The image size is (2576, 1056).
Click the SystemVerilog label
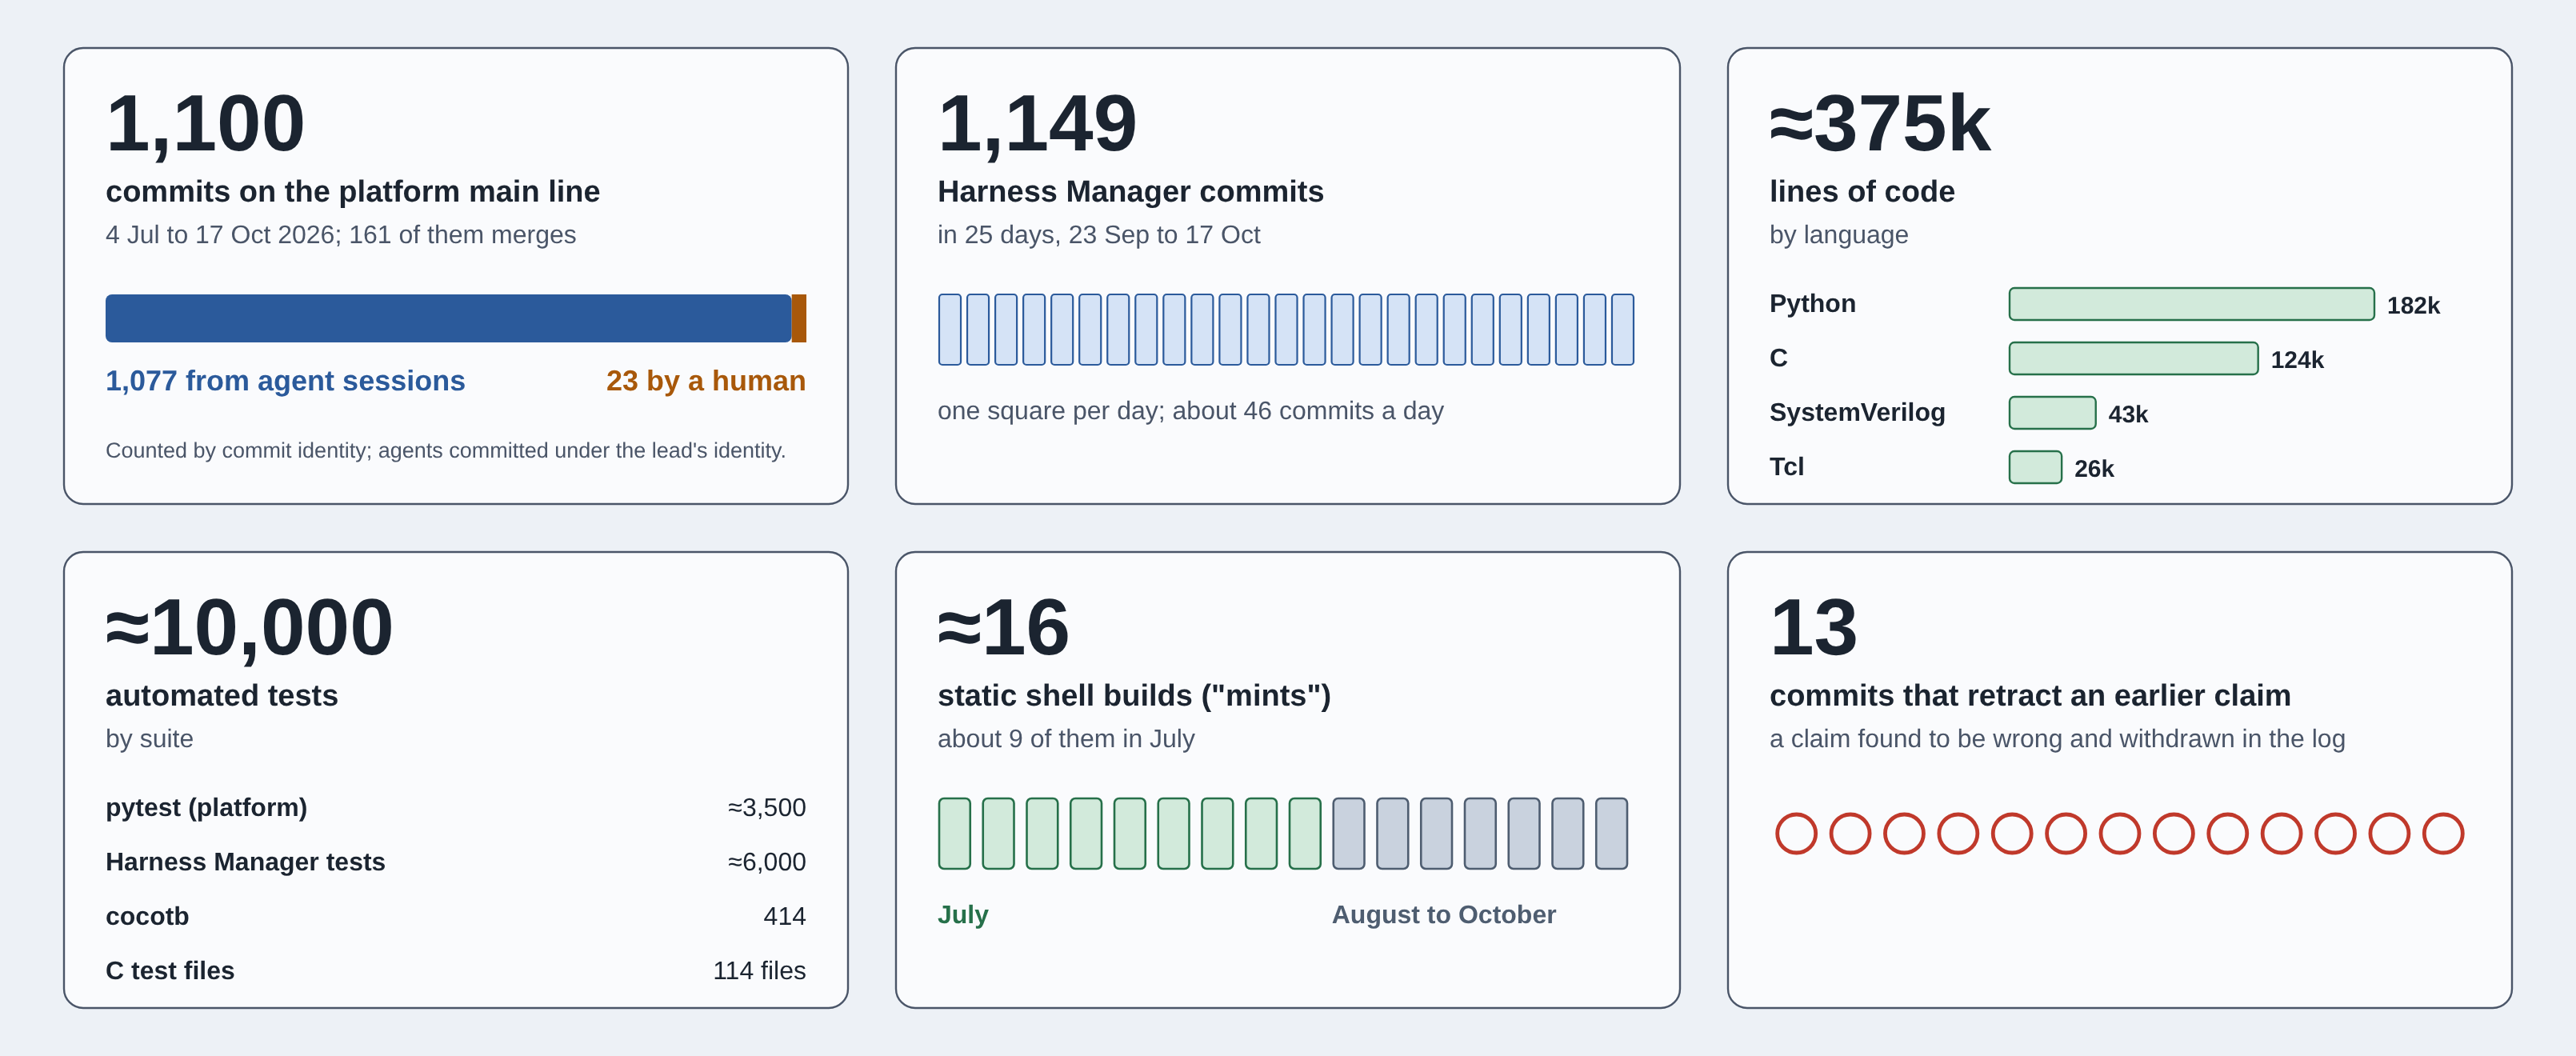(x=1858, y=412)
